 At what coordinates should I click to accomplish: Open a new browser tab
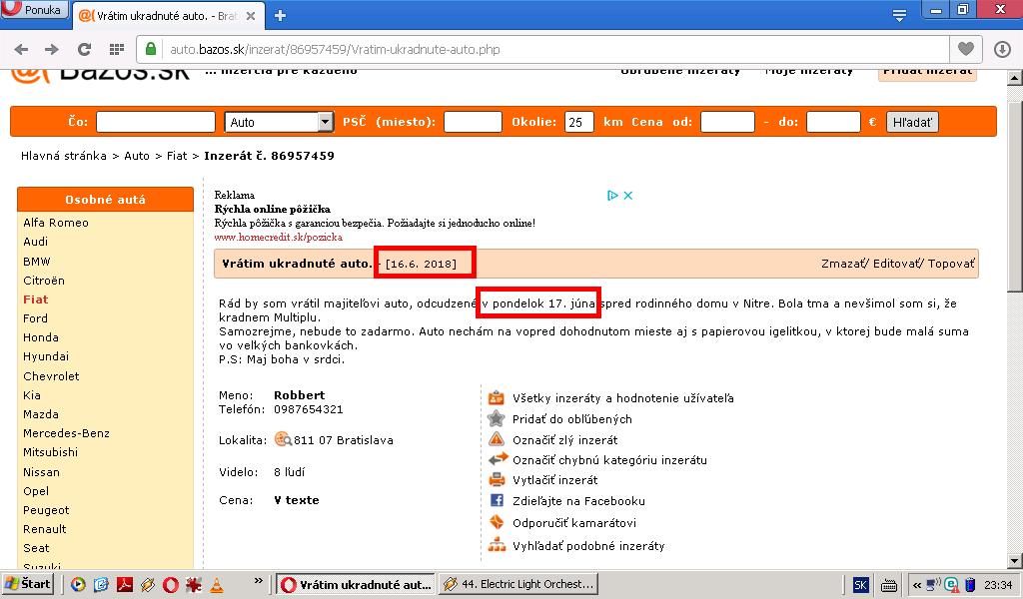[x=281, y=15]
